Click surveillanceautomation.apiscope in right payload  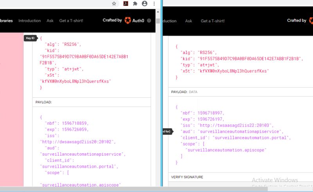click(x=226, y=150)
